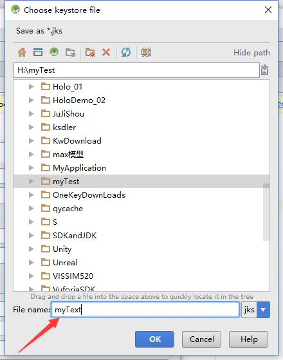This screenshot has width=283, height=360.
Task: Select the SDKandJDK folder
Action: click(x=75, y=236)
